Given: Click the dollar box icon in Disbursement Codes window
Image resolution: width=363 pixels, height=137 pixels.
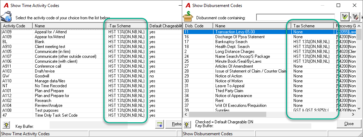Looking at the screenshot, I should pyautogui.click(x=188, y=16).
